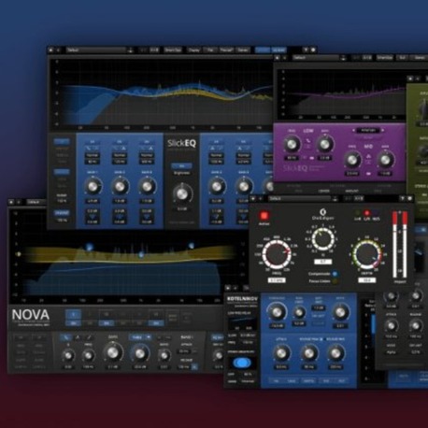Click preset save icon in DeEdger toolbar
Viewport: 428px width, 428px height.
pyautogui.click(x=335, y=199)
